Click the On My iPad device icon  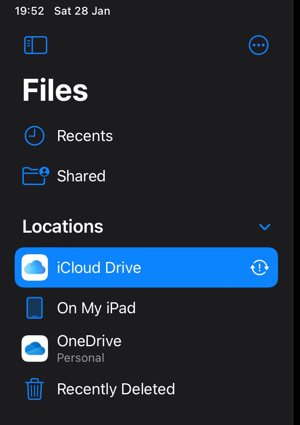34,308
